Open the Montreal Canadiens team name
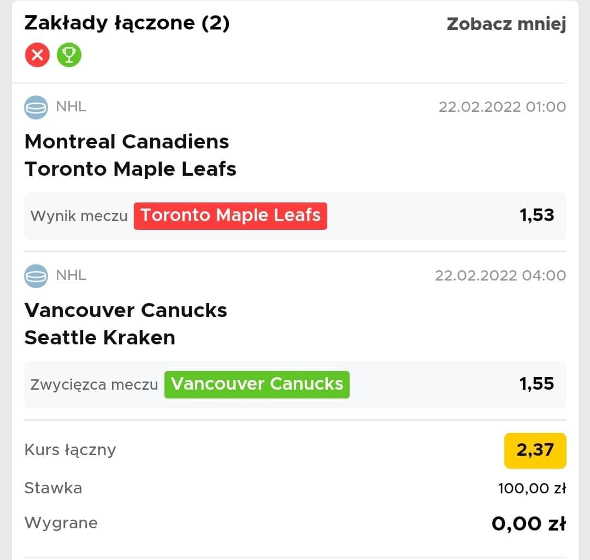This screenshot has width=590, height=560. (127, 142)
